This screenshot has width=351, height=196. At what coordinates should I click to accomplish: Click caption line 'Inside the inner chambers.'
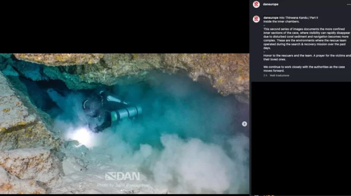tap(281, 21)
